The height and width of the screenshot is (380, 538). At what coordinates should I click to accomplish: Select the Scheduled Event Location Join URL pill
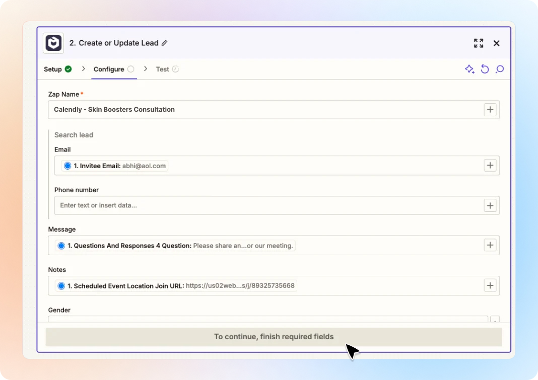click(x=176, y=286)
